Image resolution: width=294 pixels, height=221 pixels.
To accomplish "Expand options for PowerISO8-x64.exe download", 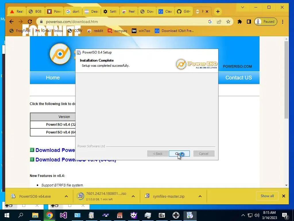I will click(66, 196).
